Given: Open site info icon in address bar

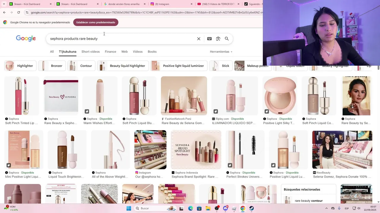Looking at the screenshot, I should click(x=27, y=12).
